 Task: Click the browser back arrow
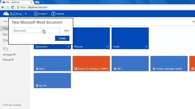(x=3, y=7)
